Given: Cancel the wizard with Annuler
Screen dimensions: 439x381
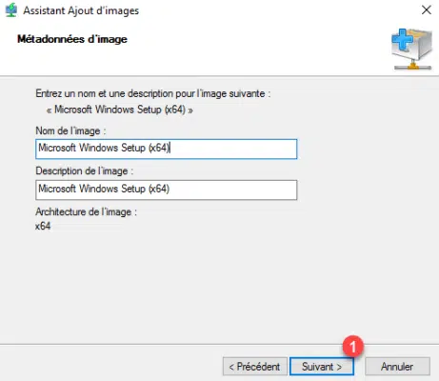Looking at the screenshot, I should click(397, 367).
